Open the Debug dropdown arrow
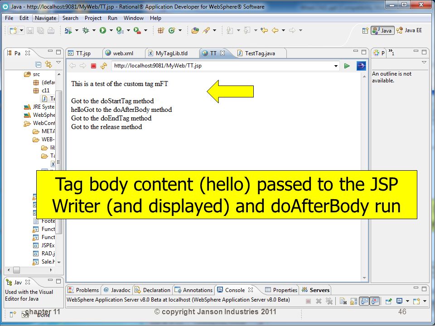 coord(94,30)
